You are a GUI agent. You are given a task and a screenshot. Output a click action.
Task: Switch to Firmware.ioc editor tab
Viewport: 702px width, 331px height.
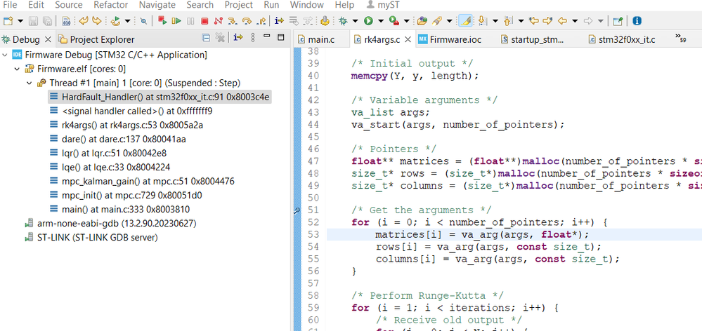point(451,39)
